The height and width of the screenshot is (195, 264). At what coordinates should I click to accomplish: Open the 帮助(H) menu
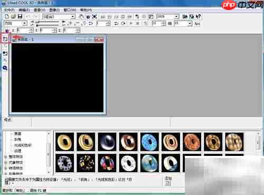pos(86,10)
